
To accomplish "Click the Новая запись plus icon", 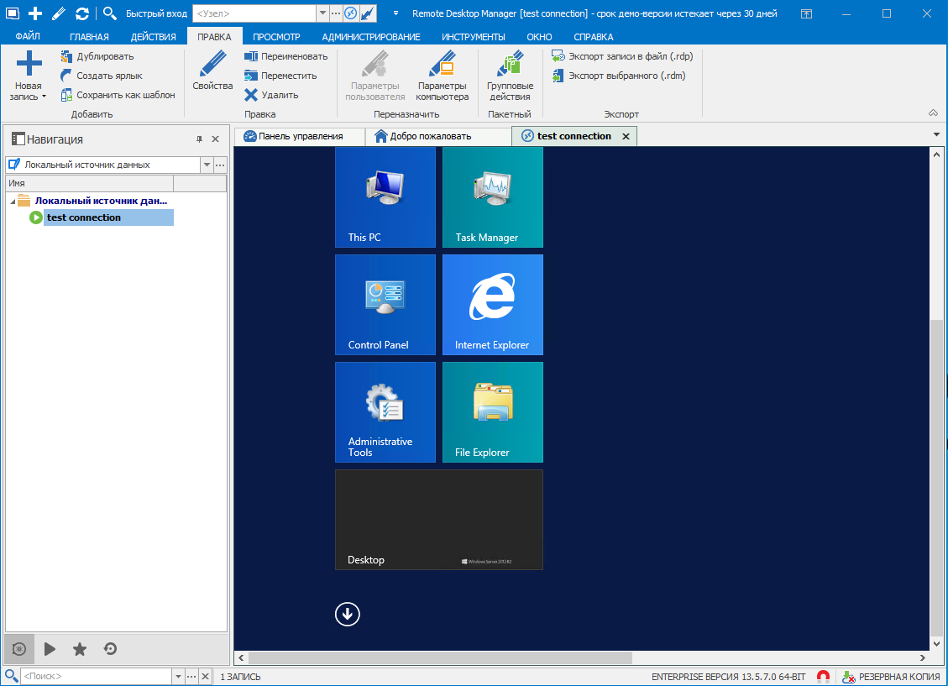I will [29, 64].
